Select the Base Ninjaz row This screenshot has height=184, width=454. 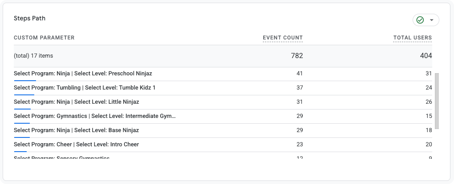point(223,130)
